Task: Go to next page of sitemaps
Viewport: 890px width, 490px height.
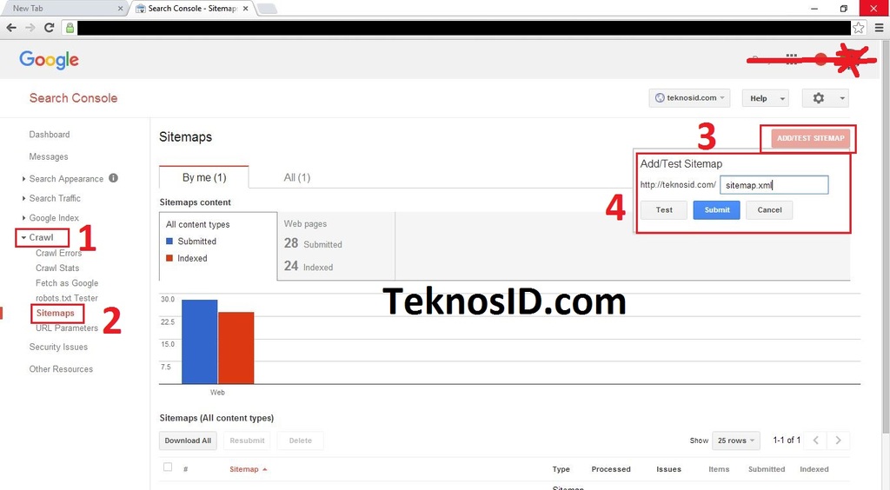Action: [839, 440]
